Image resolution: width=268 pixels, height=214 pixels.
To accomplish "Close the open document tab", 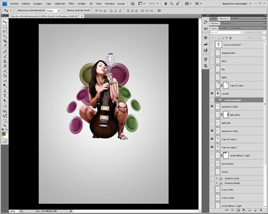I will click(x=82, y=16).
